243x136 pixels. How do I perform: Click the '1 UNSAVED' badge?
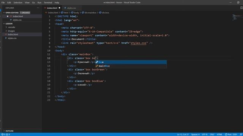[x=25, y=12]
